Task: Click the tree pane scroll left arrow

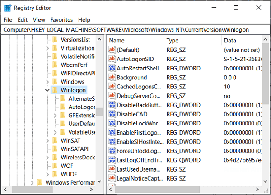Action: coord(5,190)
